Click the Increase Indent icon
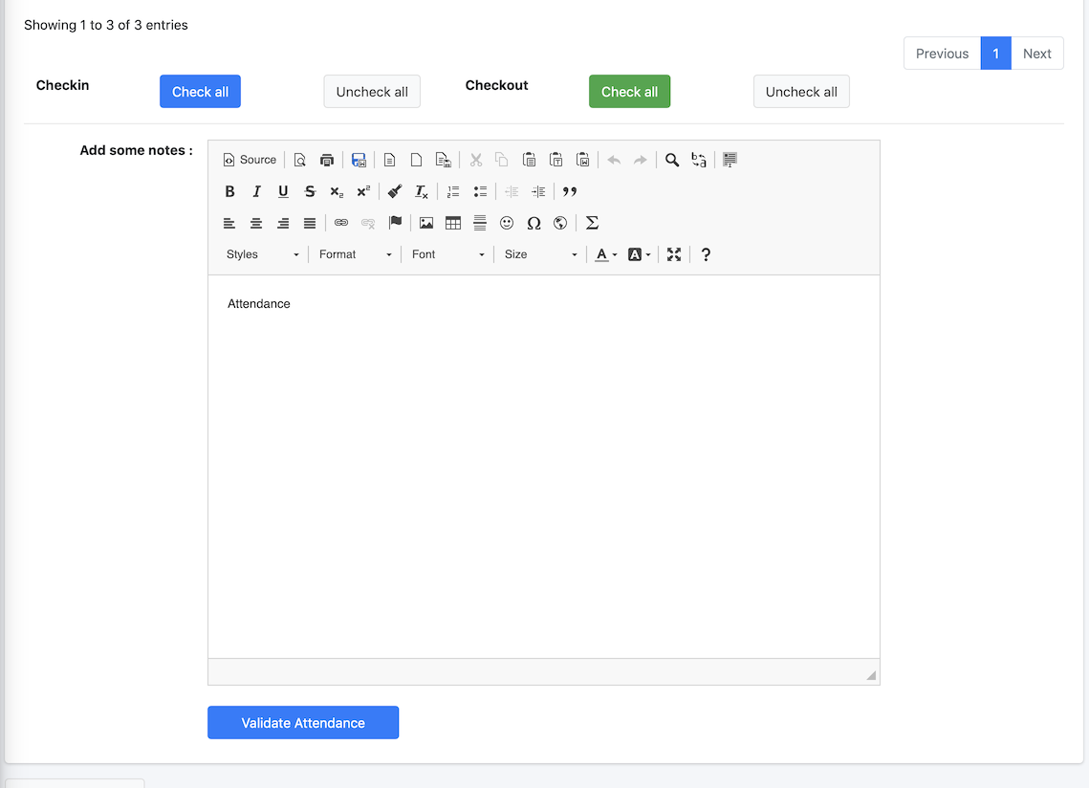Viewport: 1089px width, 788px height. tap(538, 192)
